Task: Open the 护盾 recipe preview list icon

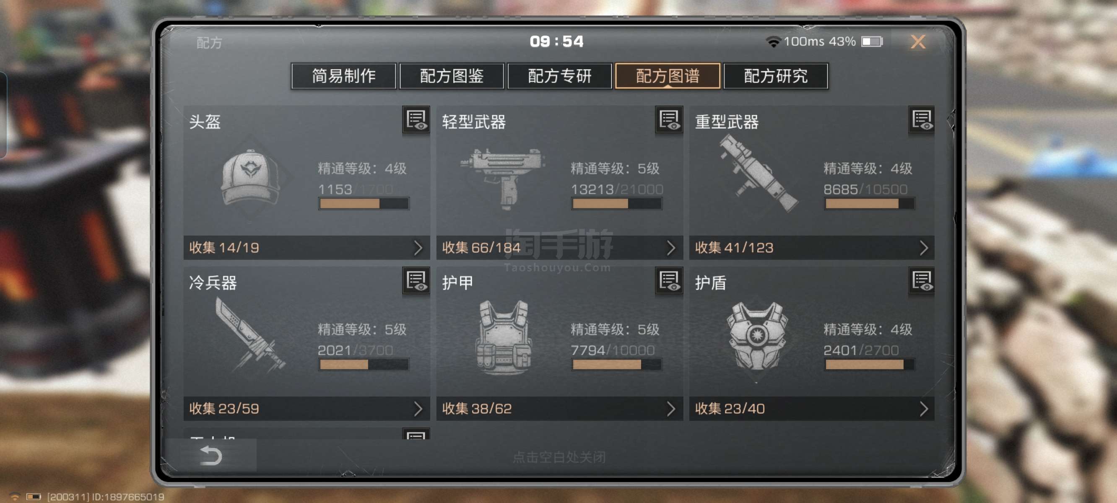Action: tap(922, 281)
